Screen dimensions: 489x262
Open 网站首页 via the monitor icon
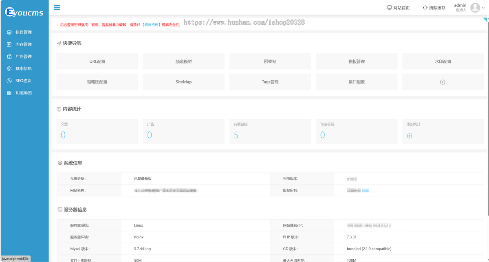click(x=389, y=7)
